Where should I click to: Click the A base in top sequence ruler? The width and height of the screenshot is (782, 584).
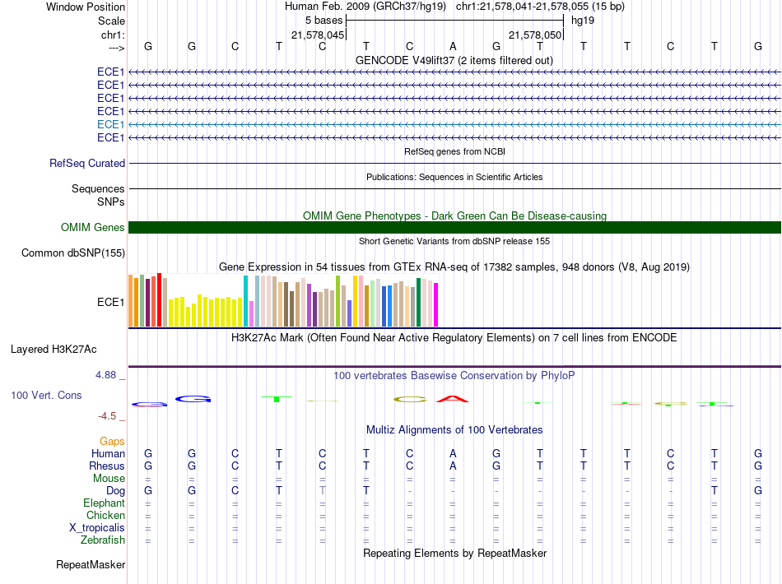tap(453, 46)
